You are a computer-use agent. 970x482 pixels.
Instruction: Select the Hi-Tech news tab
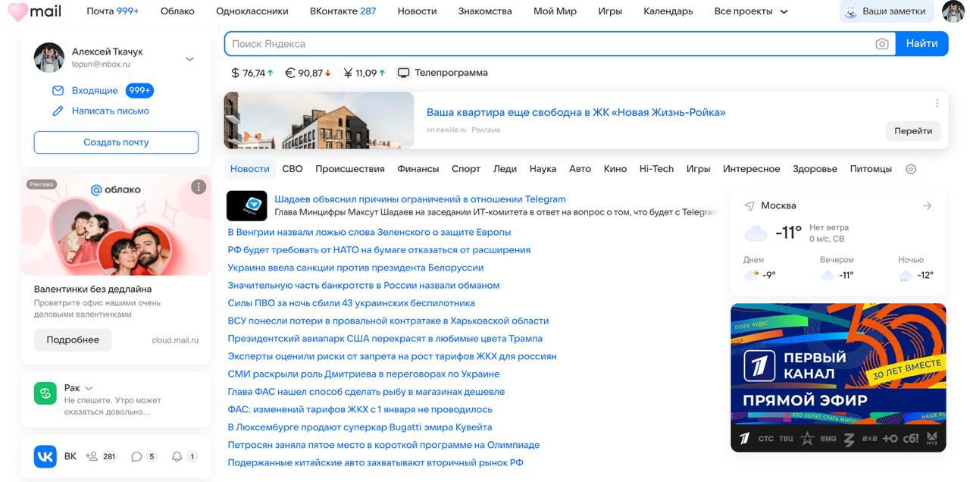(x=656, y=169)
